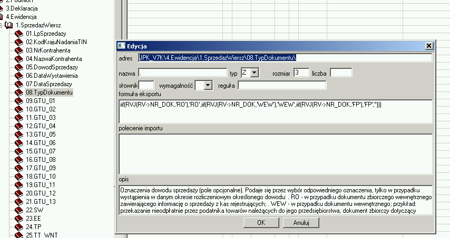
Task: Click into the reguła text field
Action: [x=282, y=85]
